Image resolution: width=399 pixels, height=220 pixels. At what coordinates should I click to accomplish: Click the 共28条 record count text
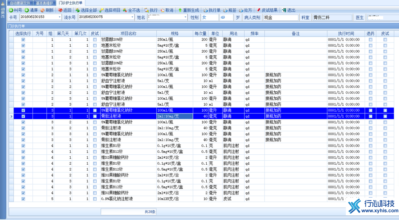[150, 212]
